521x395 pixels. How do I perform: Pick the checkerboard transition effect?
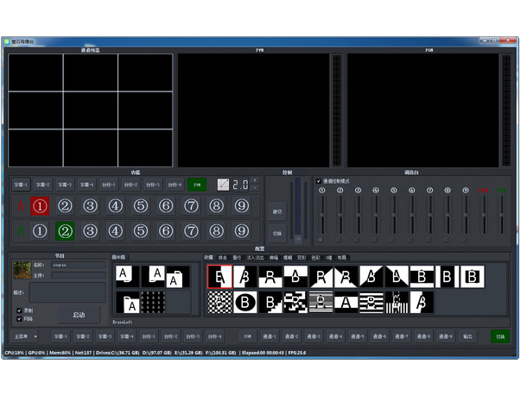tap(219, 302)
